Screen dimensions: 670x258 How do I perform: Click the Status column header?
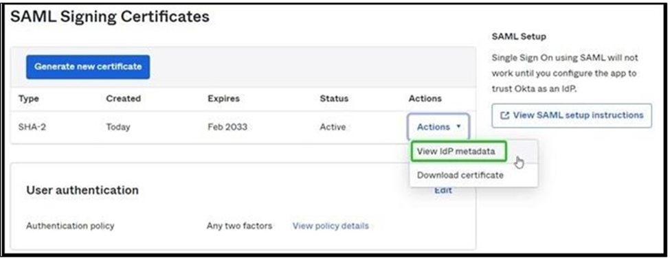334,99
